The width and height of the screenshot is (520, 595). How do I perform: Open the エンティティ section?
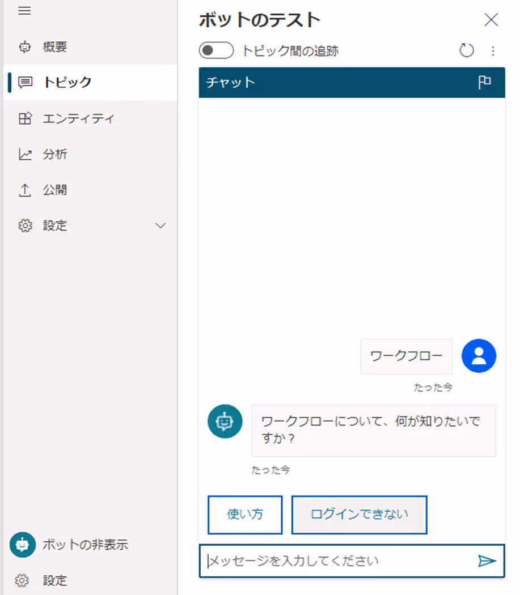tap(90, 118)
